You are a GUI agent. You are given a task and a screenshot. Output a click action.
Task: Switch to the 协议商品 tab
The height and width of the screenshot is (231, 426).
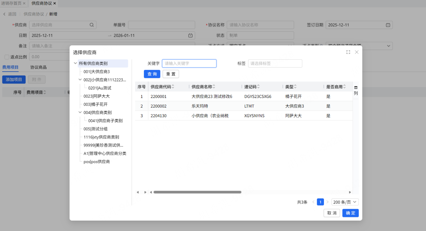click(x=38, y=67)
